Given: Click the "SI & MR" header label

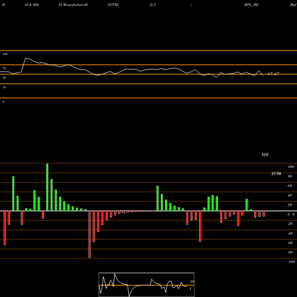Looking at the screenshot, I should coord(31,5).
